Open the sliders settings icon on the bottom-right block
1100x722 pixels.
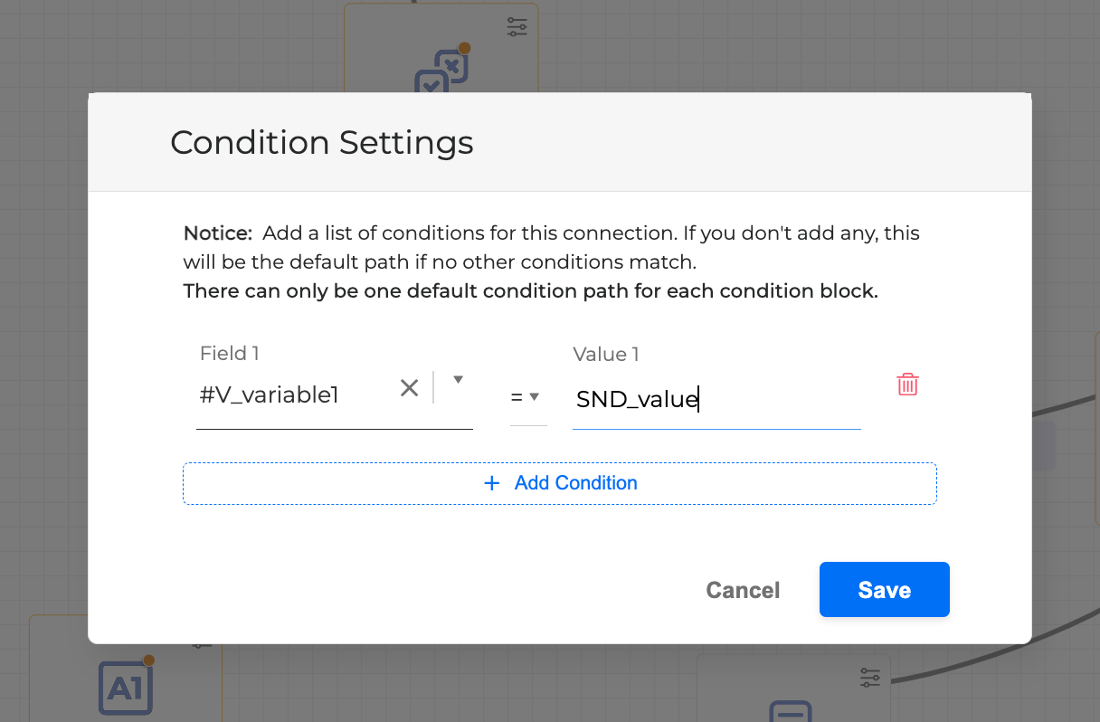(x=869, y=678)
